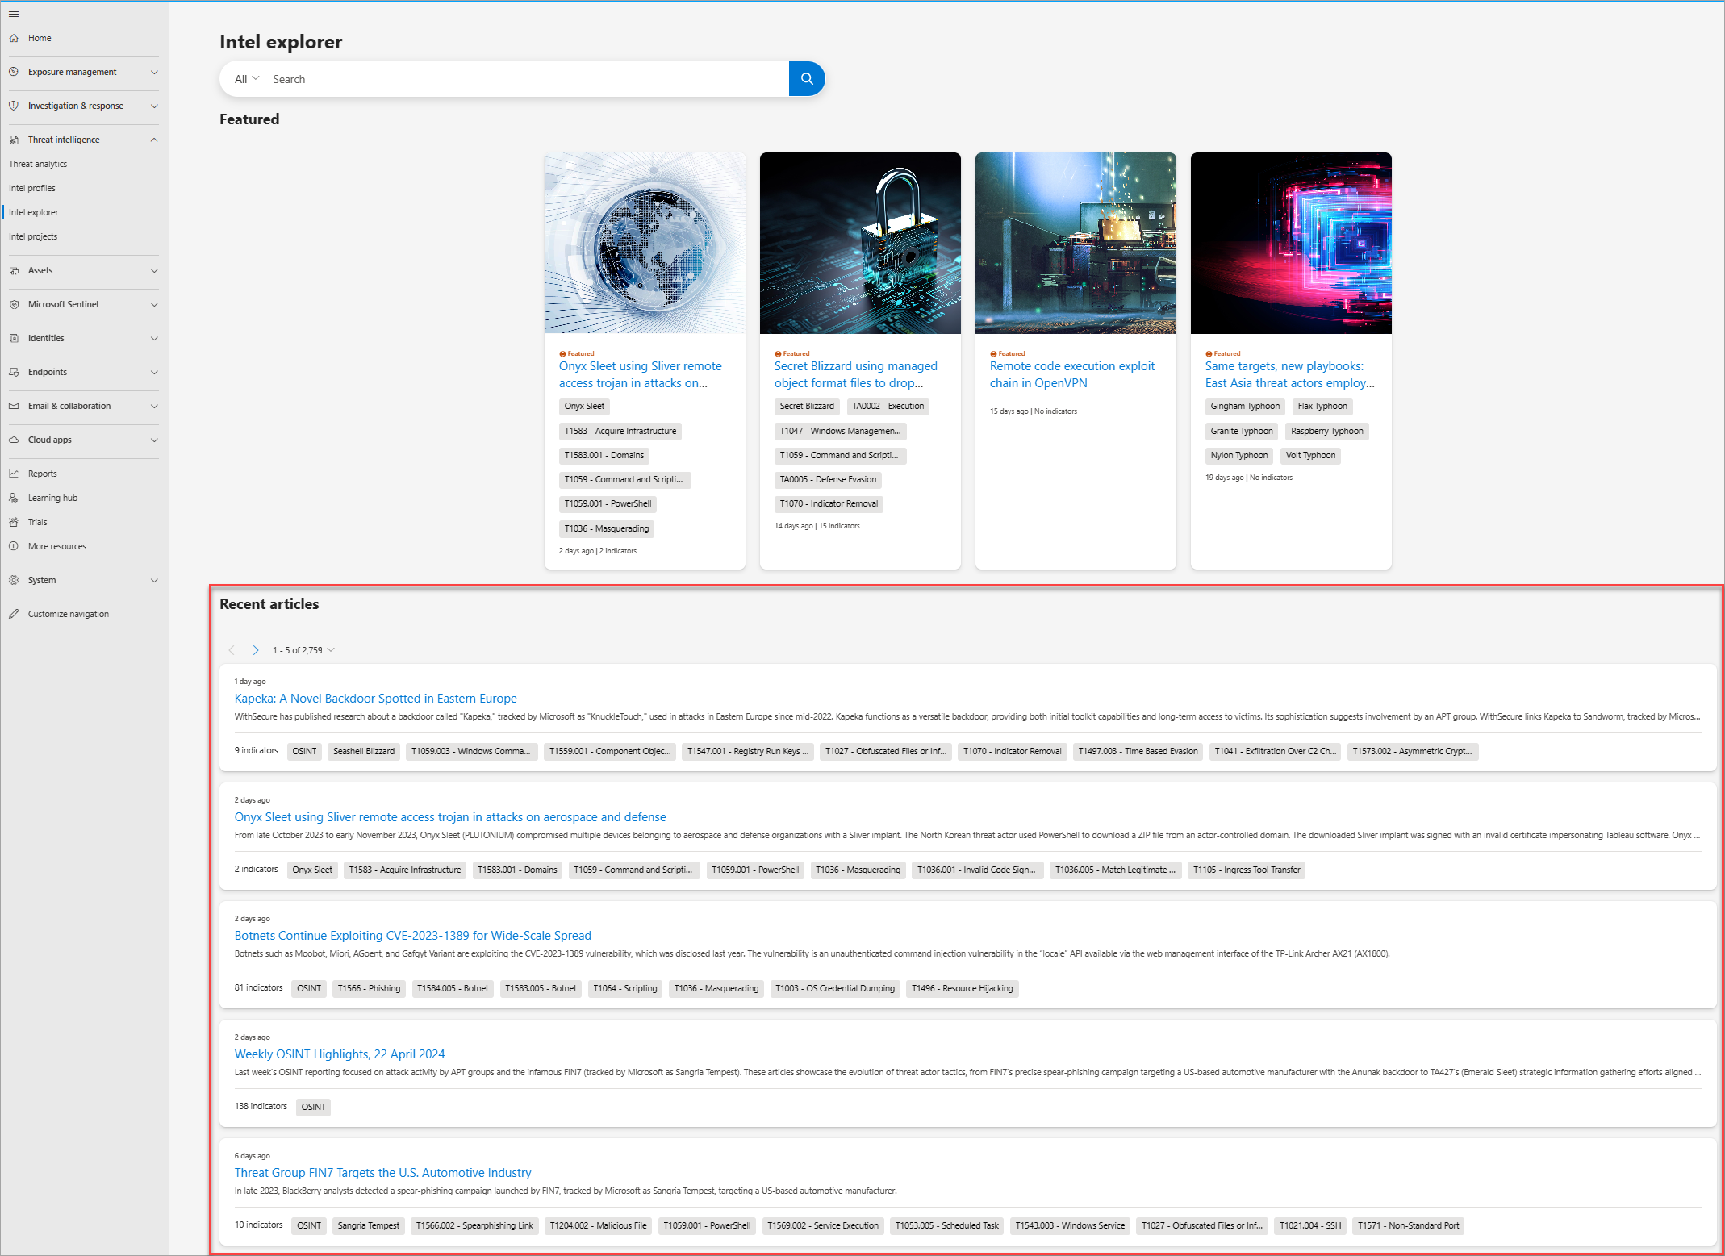Open Intel projects in sidebar
This screenshot has width=1725, height=1256.
coord(33,236)
